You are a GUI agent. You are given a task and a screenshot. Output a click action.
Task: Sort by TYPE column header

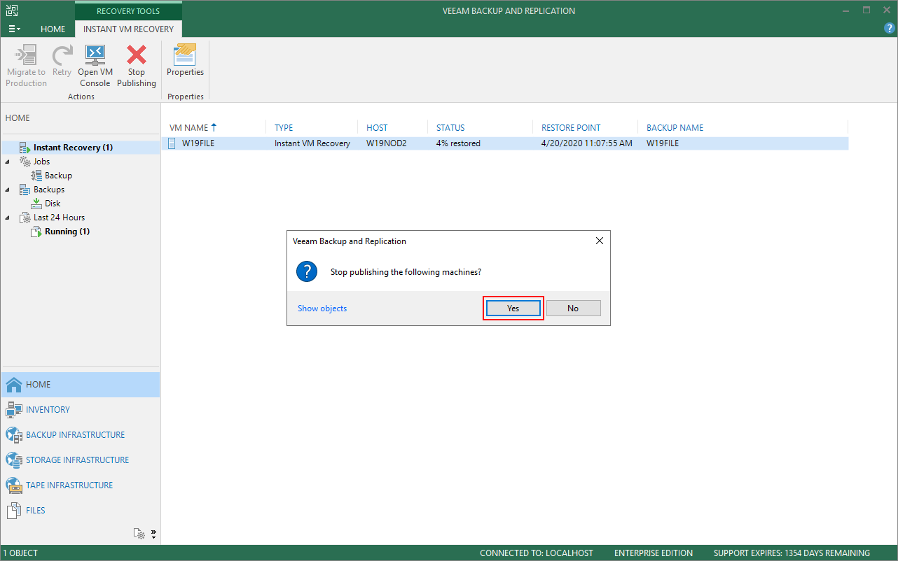click(284, 128)
